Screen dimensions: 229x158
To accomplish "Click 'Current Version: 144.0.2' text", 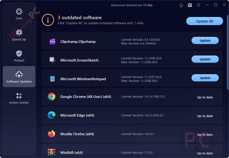I will click(138, 134).
